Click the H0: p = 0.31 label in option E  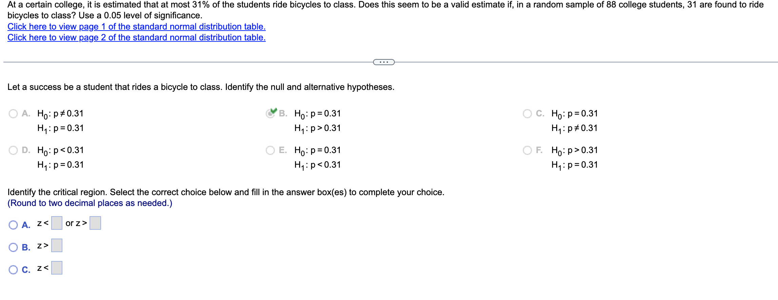click(317, 150)
